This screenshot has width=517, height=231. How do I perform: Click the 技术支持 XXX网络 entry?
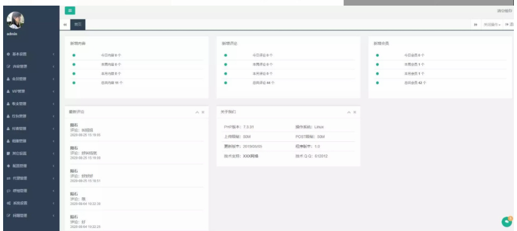[x=241, y=156]
